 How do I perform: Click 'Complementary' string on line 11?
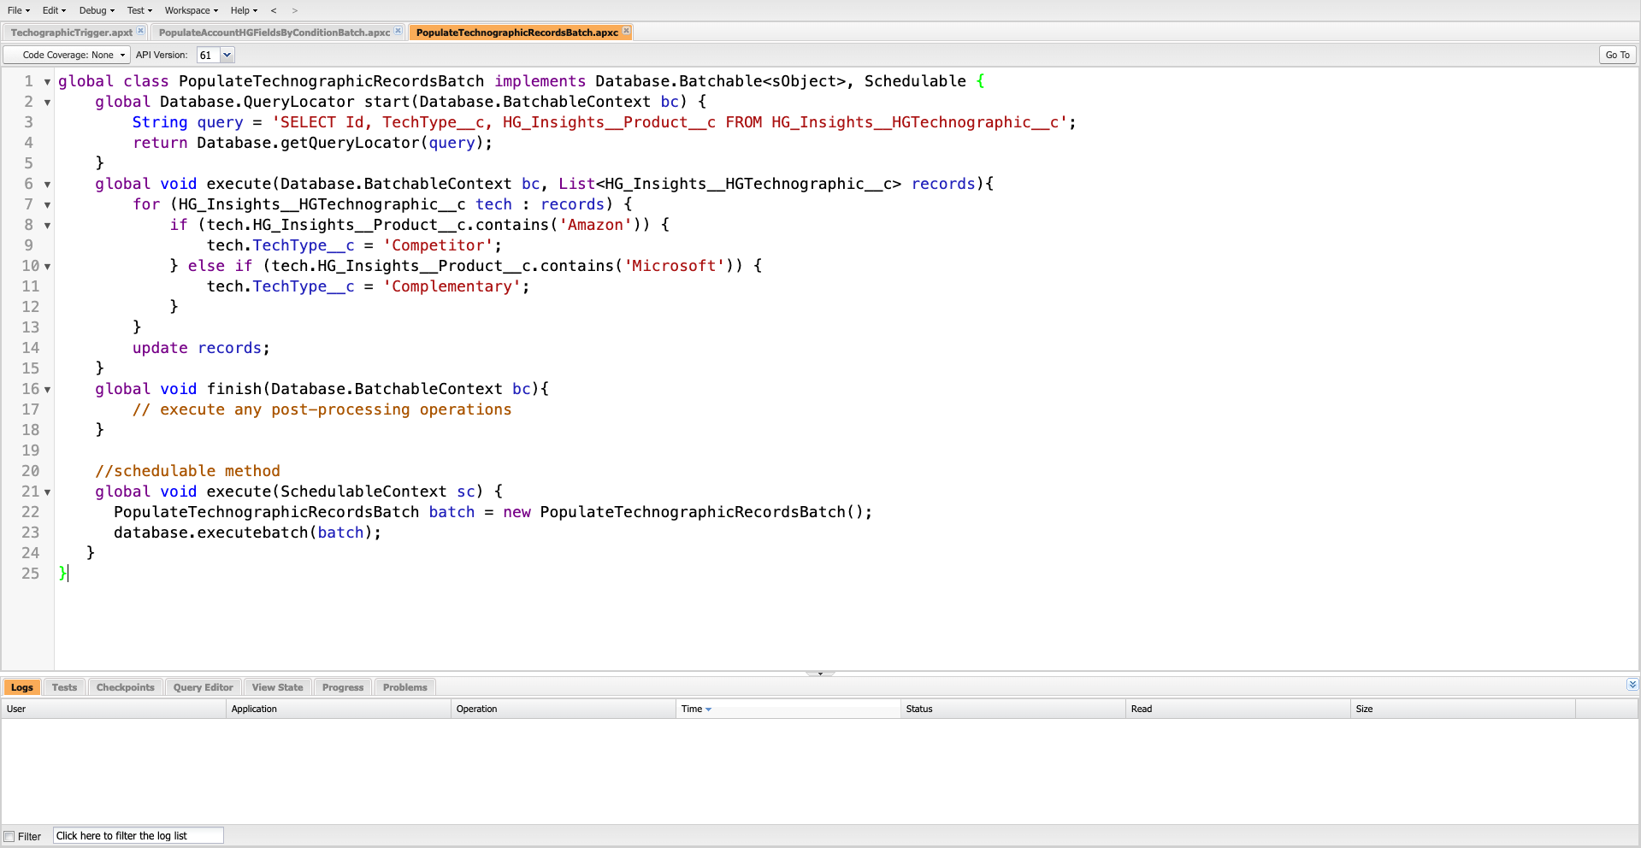click(x=452, y=286)
